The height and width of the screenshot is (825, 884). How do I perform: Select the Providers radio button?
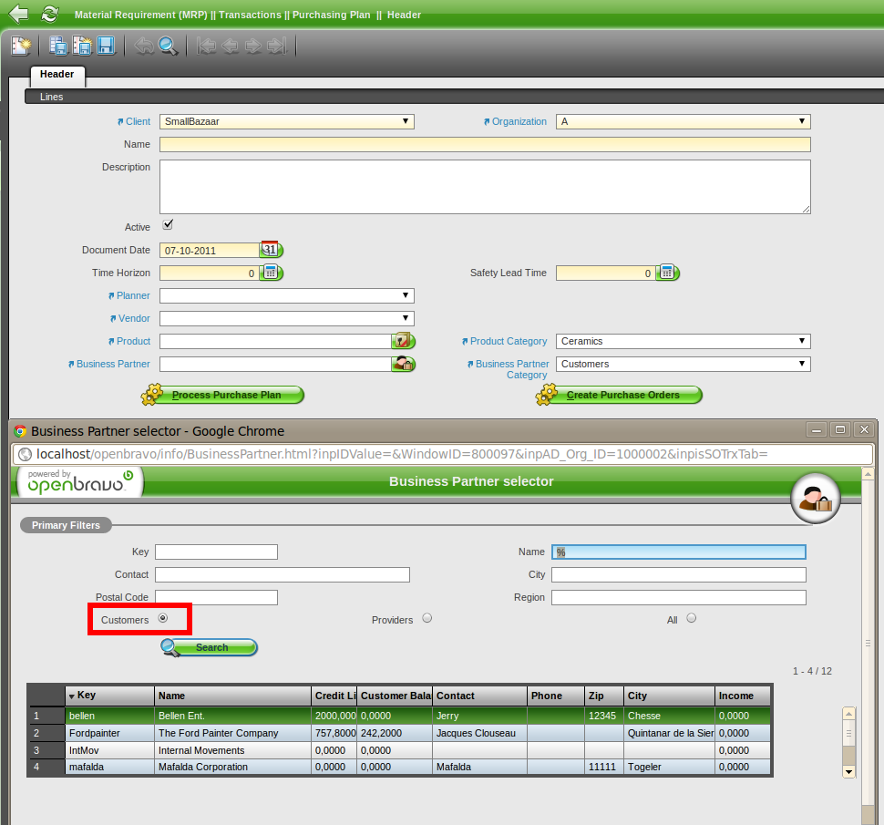(x=427, y=618)
